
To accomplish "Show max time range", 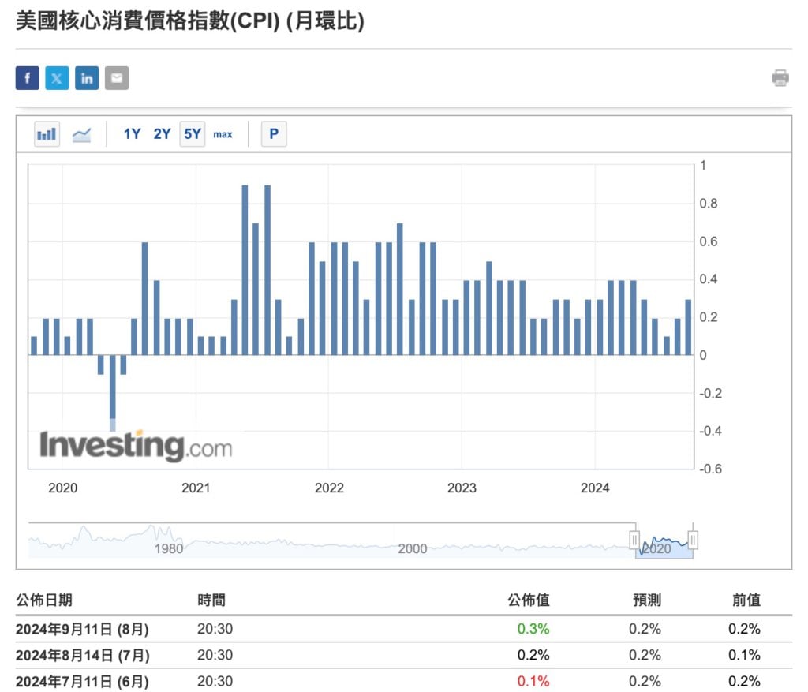I will click(223, 134).
